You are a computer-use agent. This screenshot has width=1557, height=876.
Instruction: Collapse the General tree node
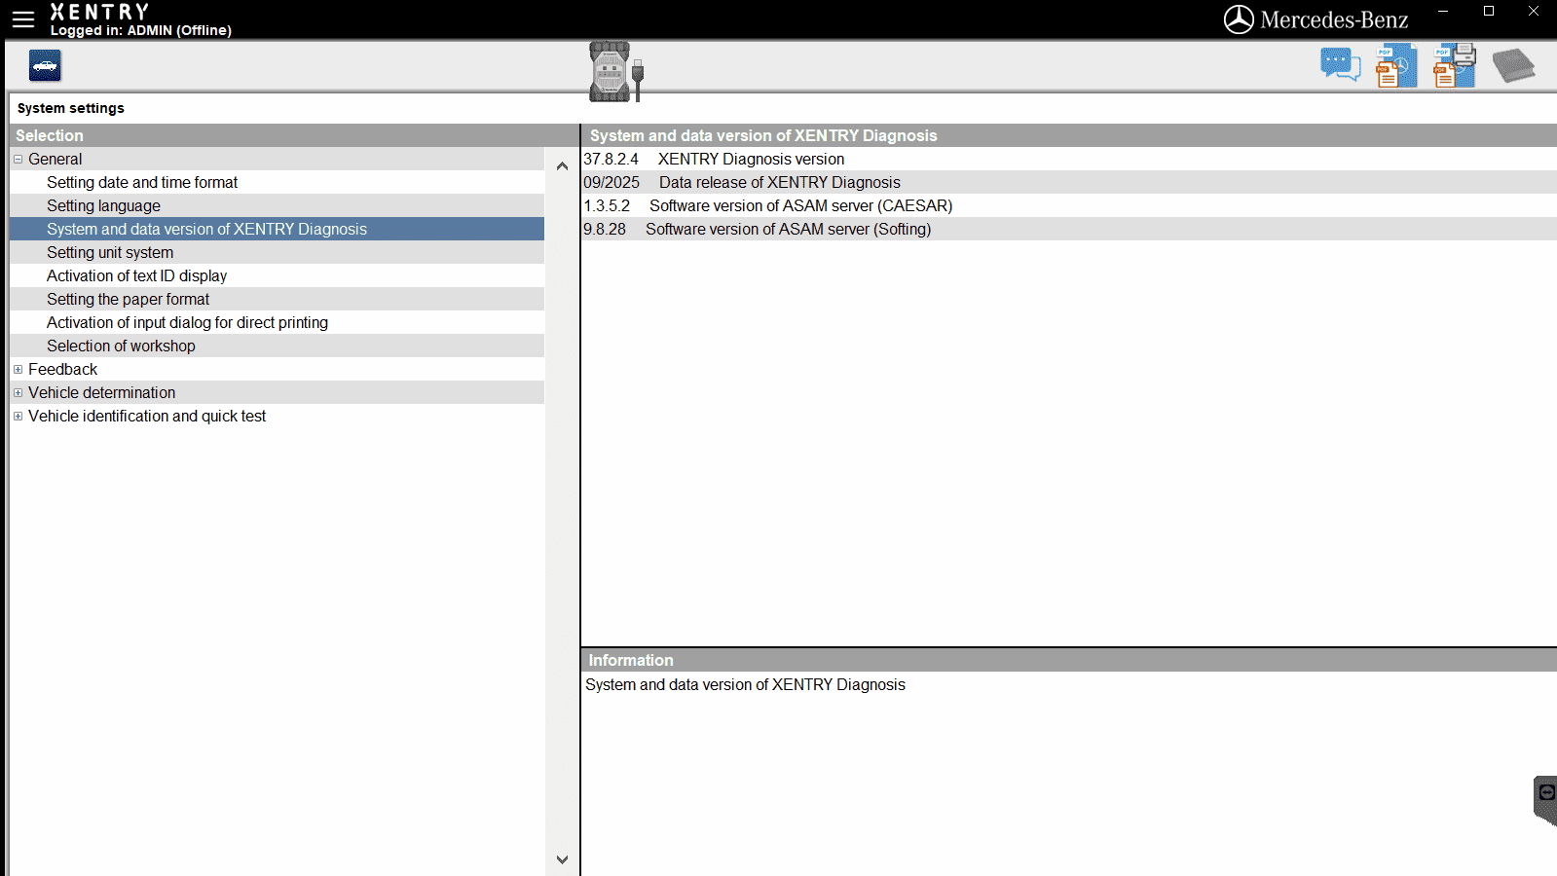pyautogui.click(x=18, y=159)
